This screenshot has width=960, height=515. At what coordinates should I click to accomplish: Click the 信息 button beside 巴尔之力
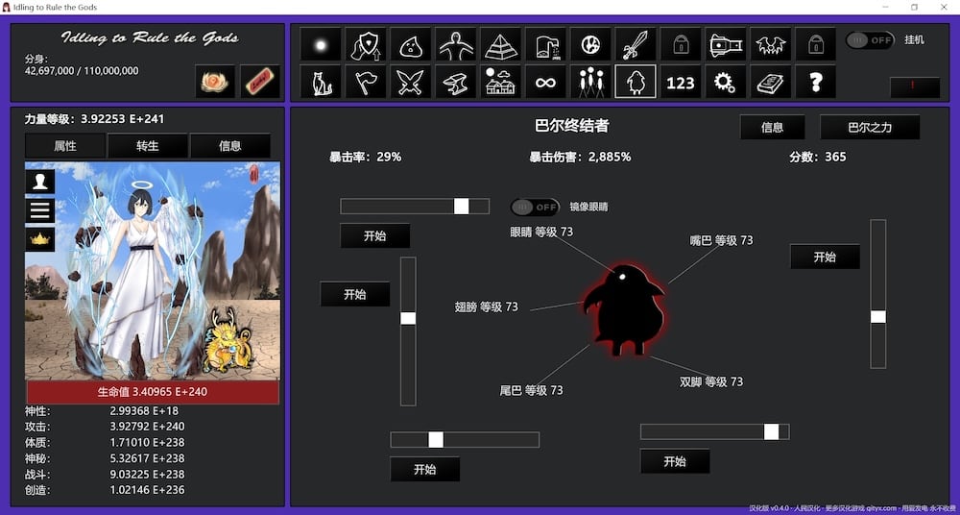[x=772, y=127]
